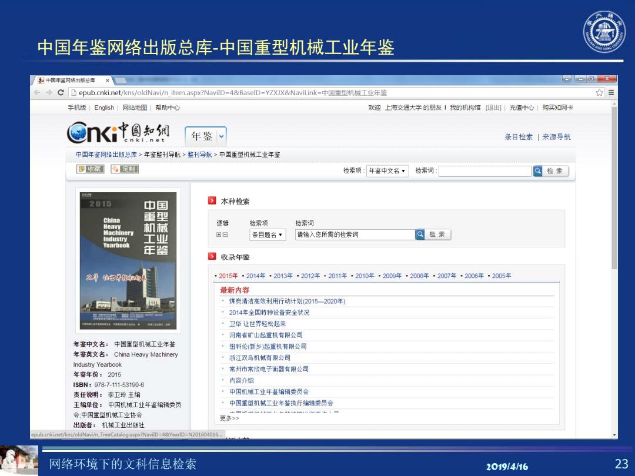Click magnifier icon in top search bar
This screenshot has width=635, height=476.
coord(537,171)
